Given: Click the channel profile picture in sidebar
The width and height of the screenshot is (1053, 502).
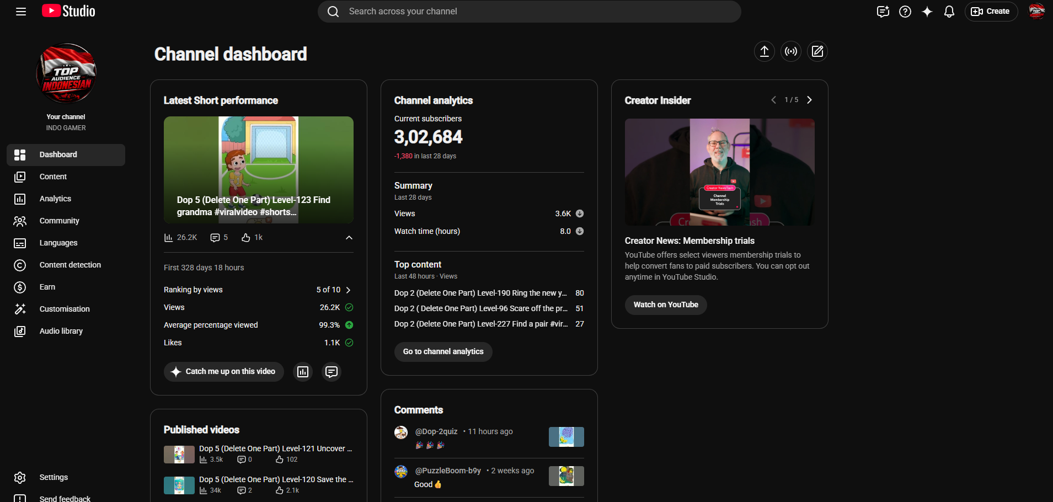Looking at the screenshot, I should 66,73.
